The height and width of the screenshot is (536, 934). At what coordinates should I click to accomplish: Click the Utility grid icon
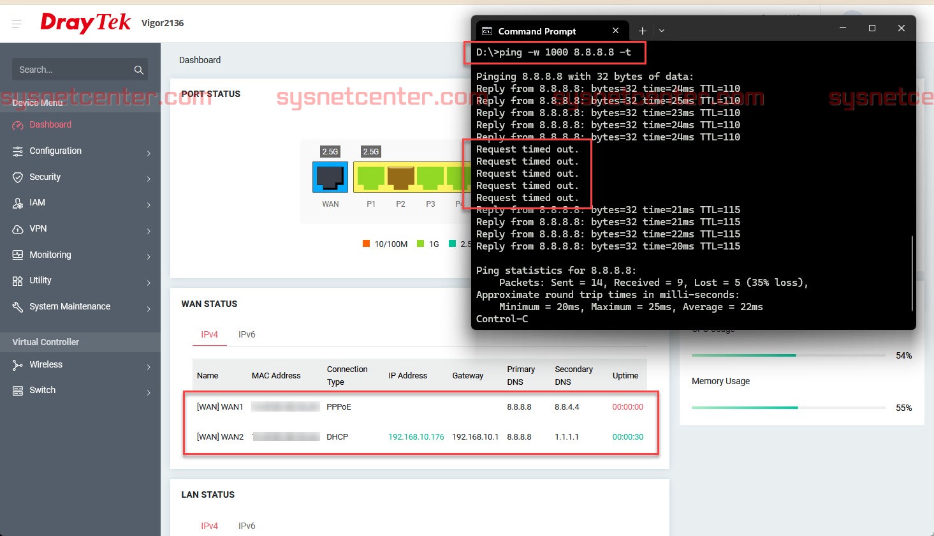[x=18, y=281]
